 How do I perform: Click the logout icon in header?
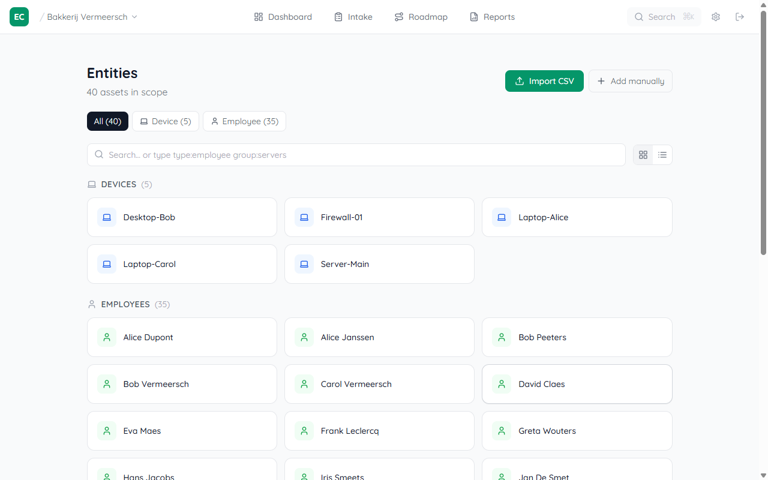coord(740,17)
